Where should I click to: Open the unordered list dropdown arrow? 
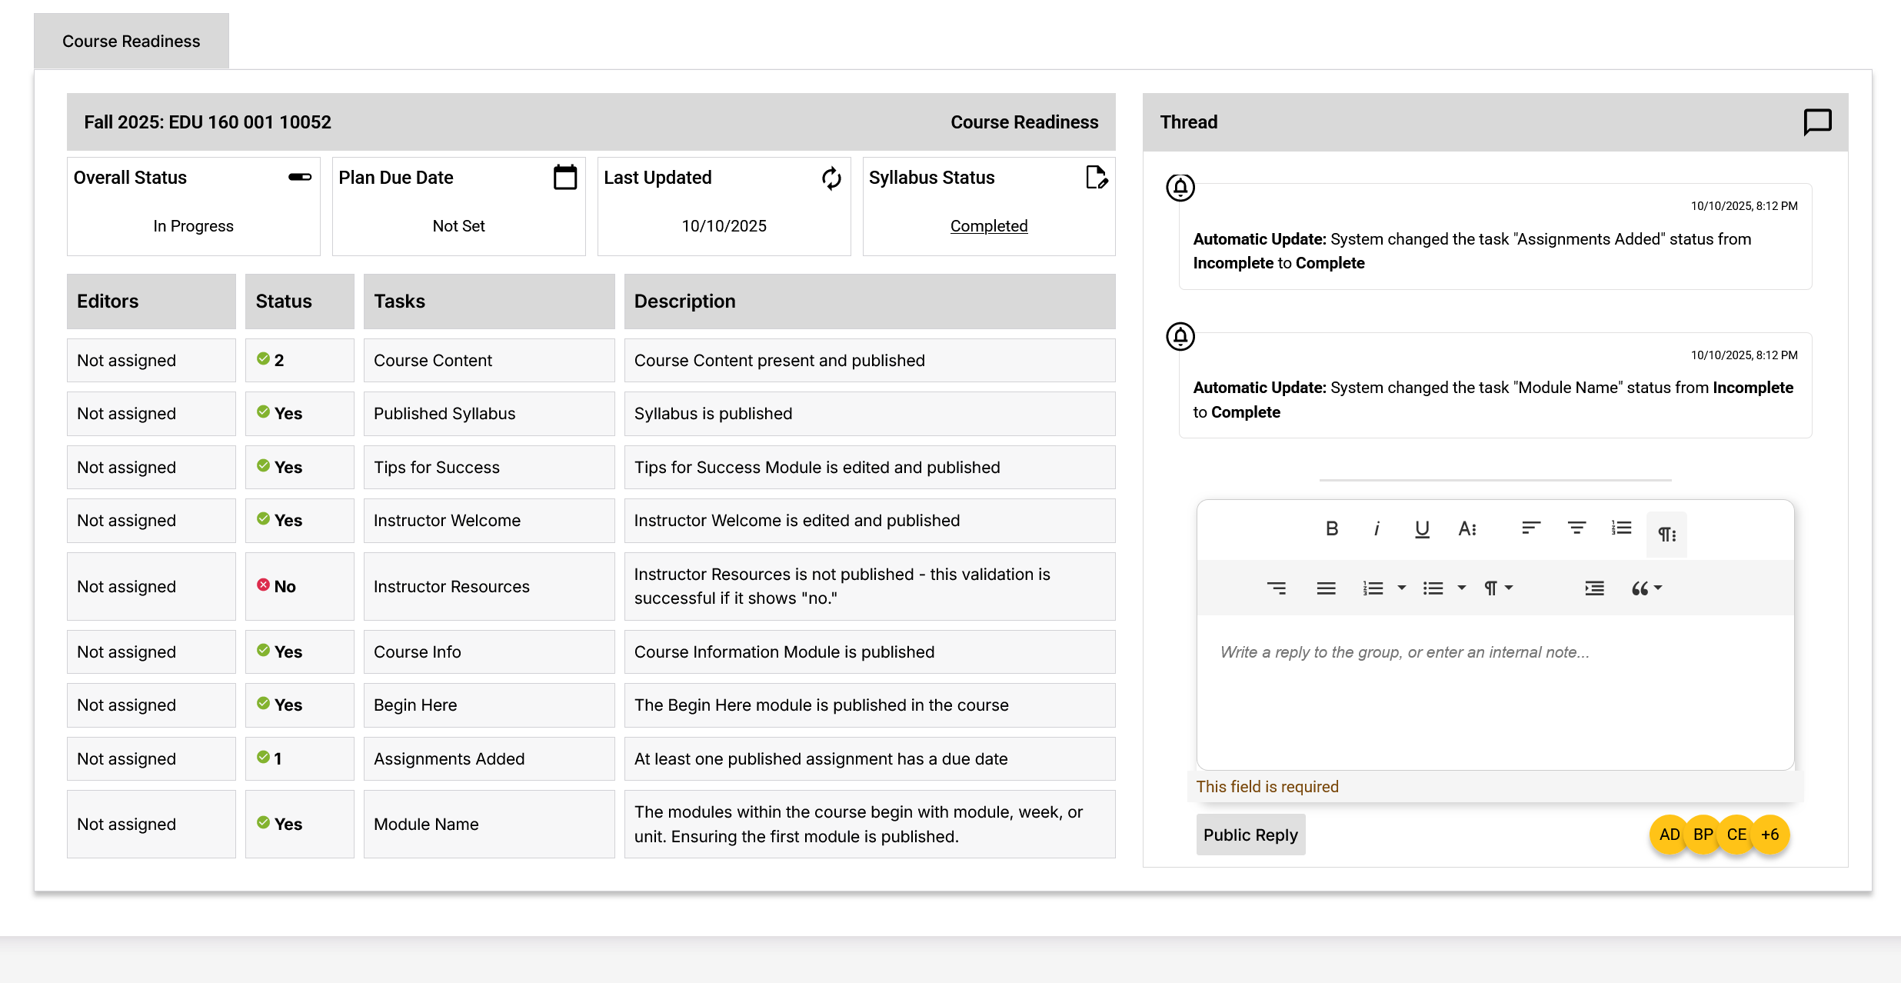click(x=1462, y=588)
